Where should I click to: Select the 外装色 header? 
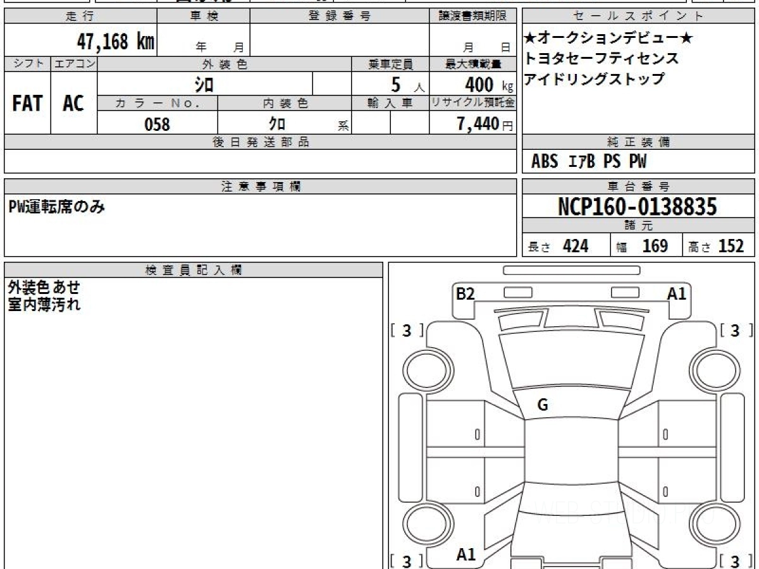[225, 64]
